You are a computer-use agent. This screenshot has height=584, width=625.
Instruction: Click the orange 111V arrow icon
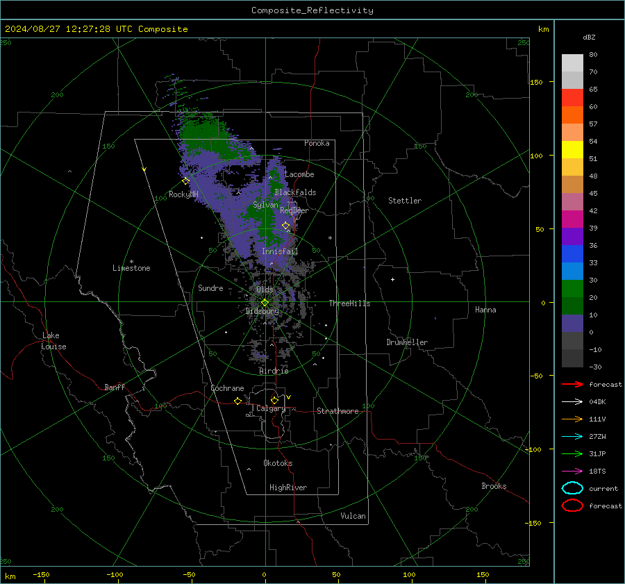click(572, 419)
